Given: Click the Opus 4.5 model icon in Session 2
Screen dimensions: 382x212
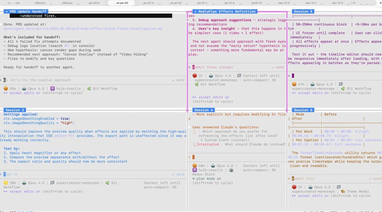Looking at the screenshot, I should 24,183.
